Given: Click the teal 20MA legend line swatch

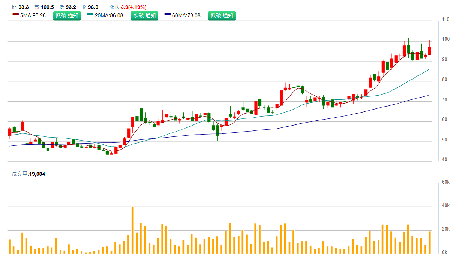Looking at the screenshot, I should [90, 15].
